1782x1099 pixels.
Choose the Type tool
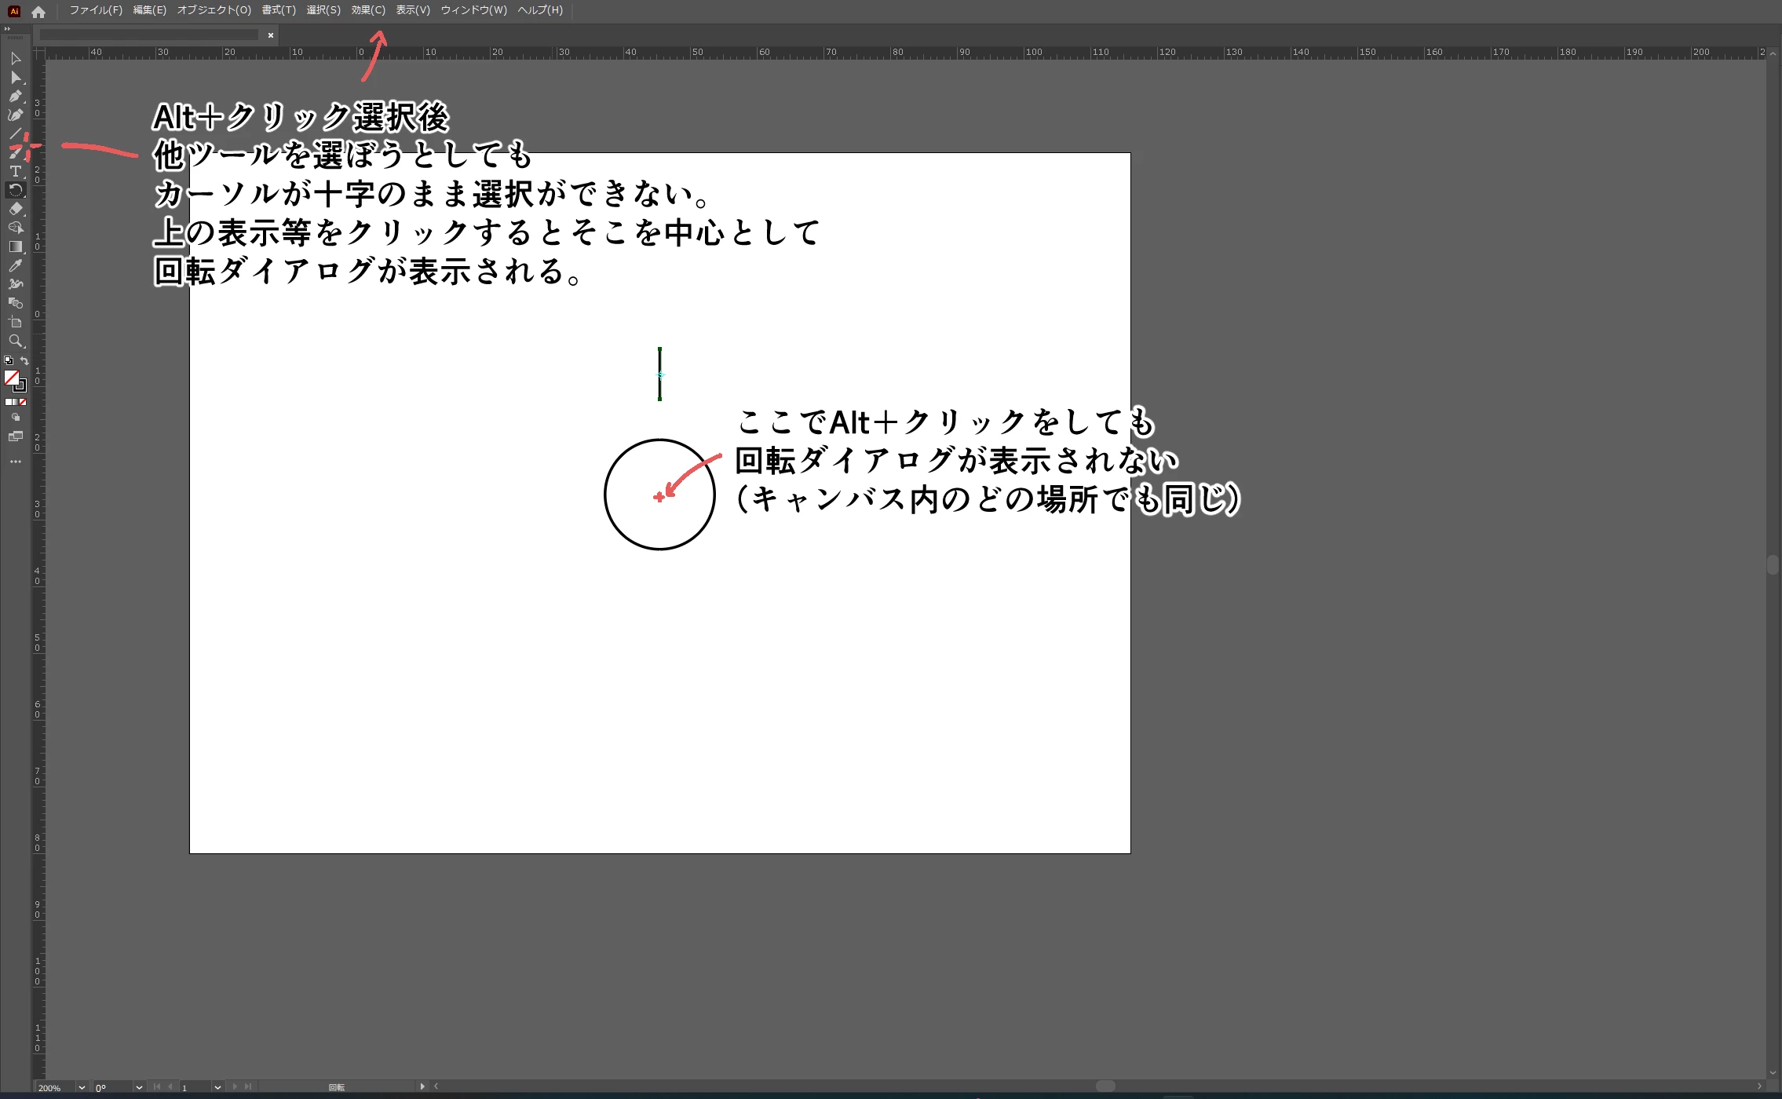tap(15, 171)
